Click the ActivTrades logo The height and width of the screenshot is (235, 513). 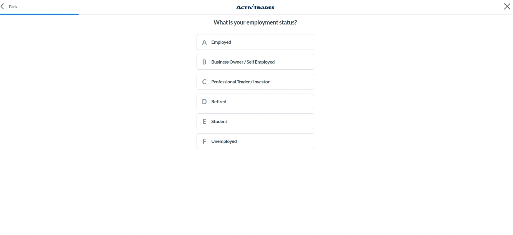click(x=255, y=7)
